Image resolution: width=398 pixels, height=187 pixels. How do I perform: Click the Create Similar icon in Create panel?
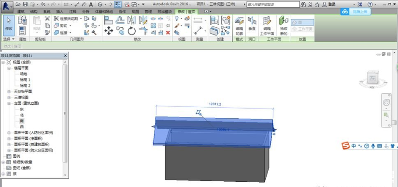226,31
